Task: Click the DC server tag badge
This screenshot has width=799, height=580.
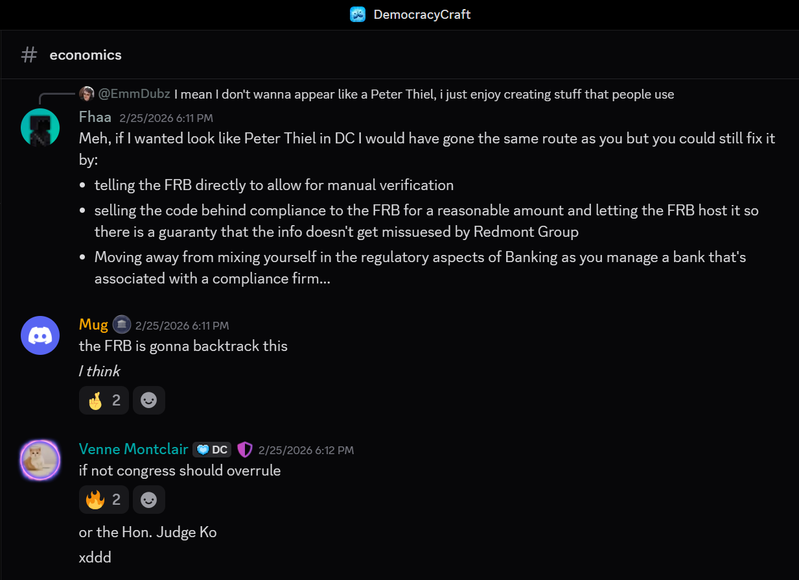Action: pyautogui.click(x=212, y=450)
